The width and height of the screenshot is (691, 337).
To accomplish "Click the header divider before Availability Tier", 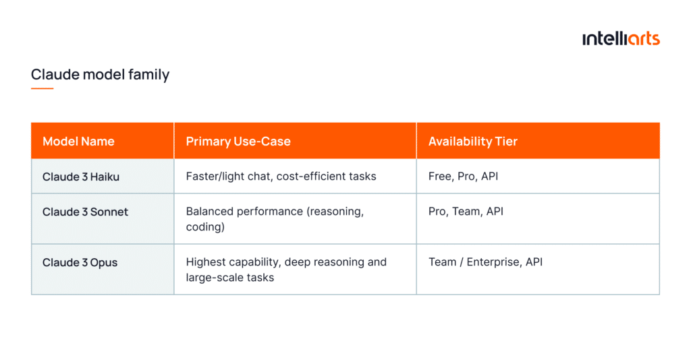I will (x=416, y=141).
